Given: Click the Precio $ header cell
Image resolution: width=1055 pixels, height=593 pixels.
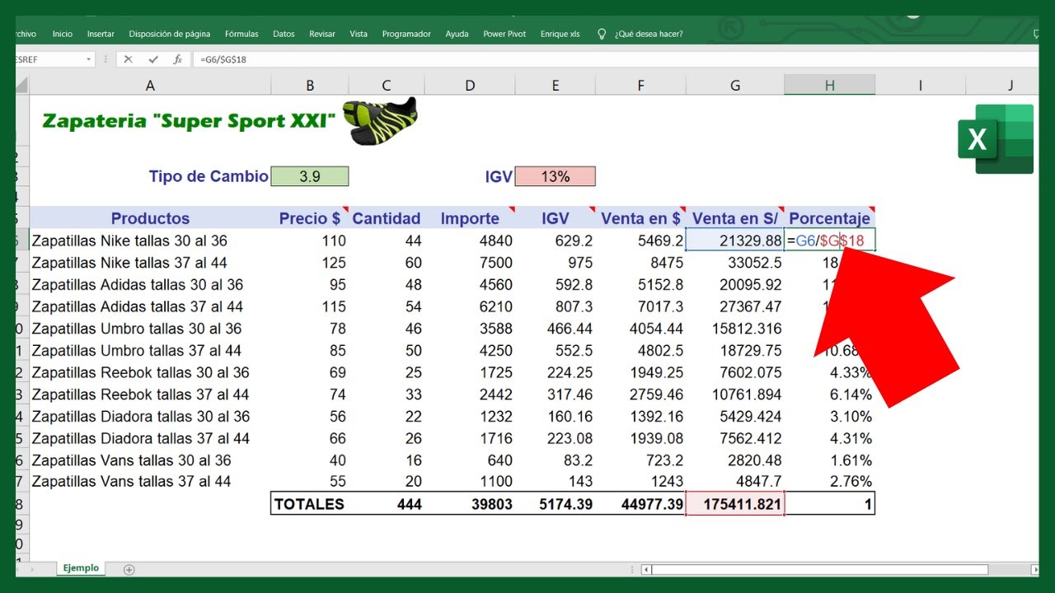Looking at the screenshot, I should [310, 218].
